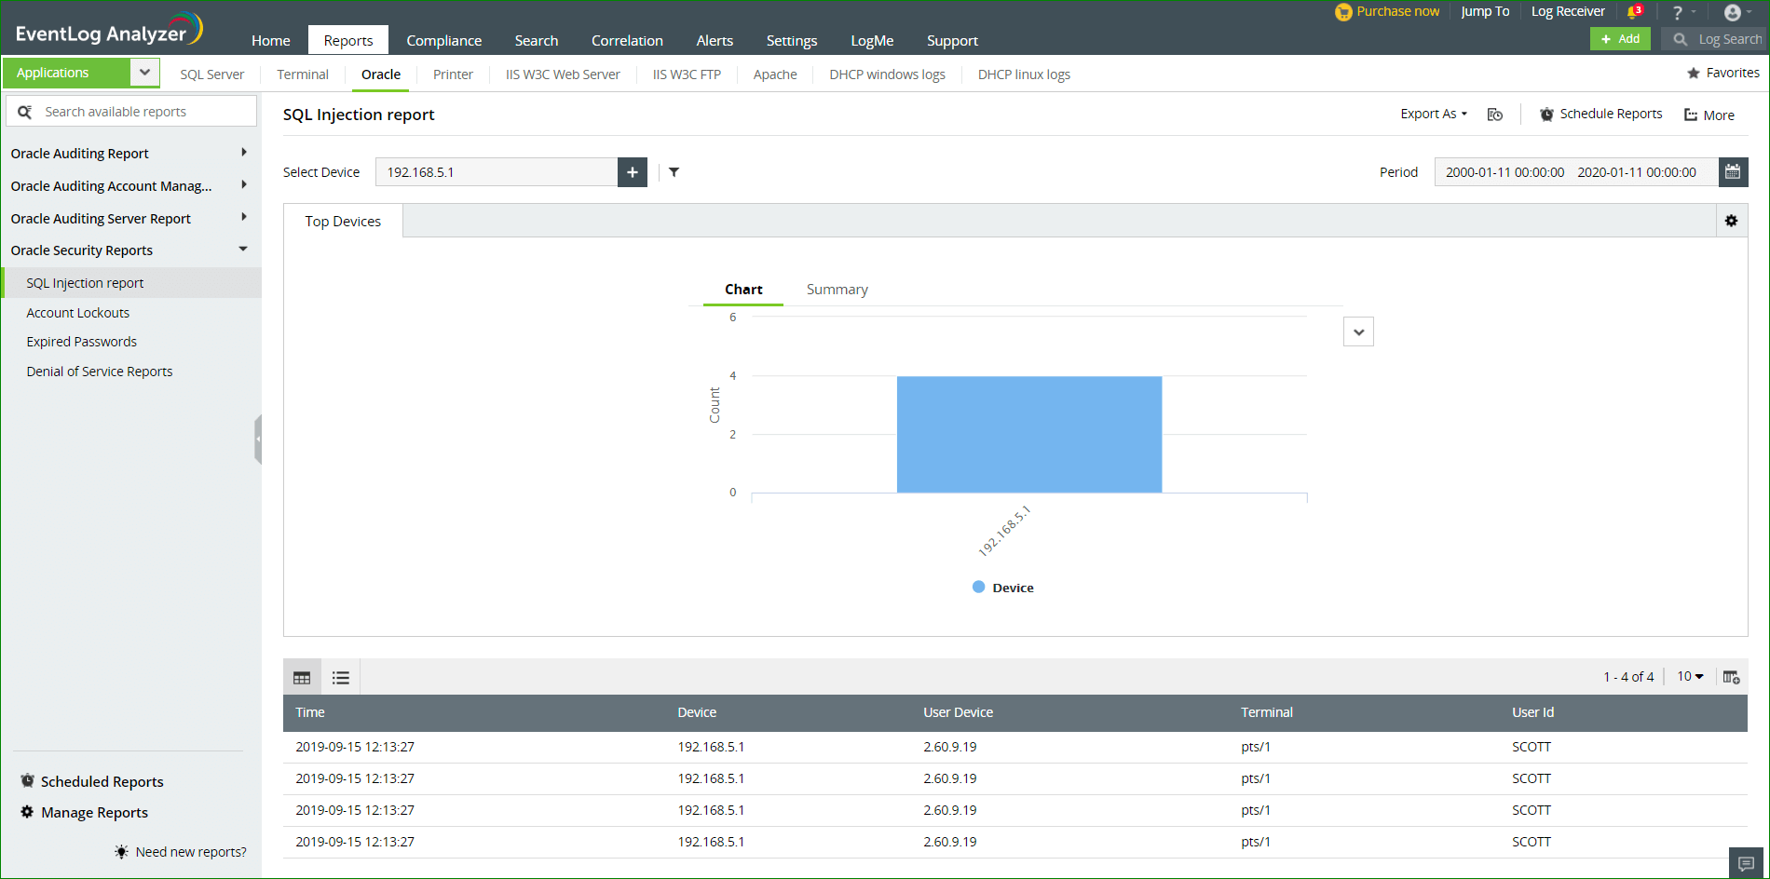Image resolution: width=1770 pixels, height=879 pixels.
Task: Click the Scheduled Reports clock icon in sidebar
Action: tap(28, 781)
